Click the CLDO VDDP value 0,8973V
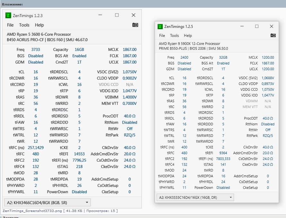This screenshot has height=218, width=286. tap(268, 84)
